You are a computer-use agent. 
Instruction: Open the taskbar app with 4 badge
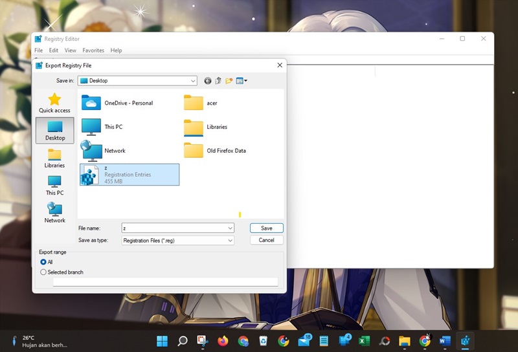[344, 340]
